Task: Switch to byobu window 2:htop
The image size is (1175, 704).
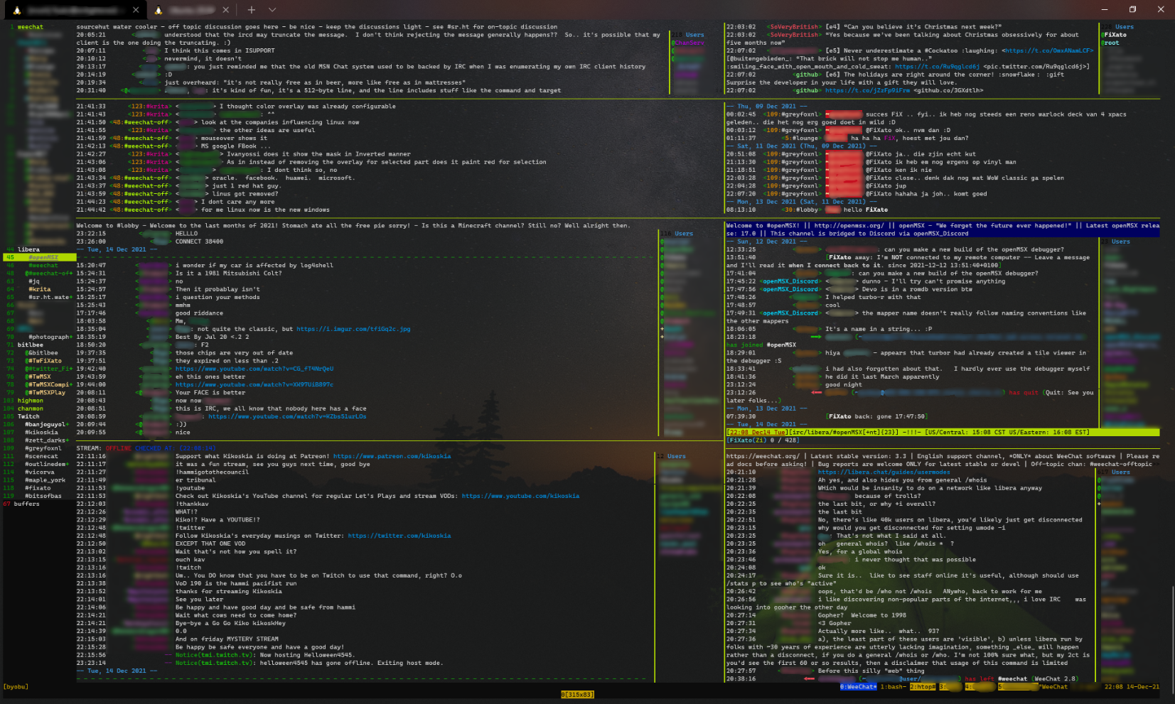Action: click(x=922, y=687)
